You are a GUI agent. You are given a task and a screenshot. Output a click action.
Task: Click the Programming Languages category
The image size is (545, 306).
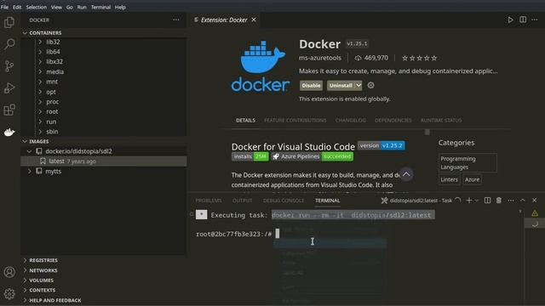[468, 162]
